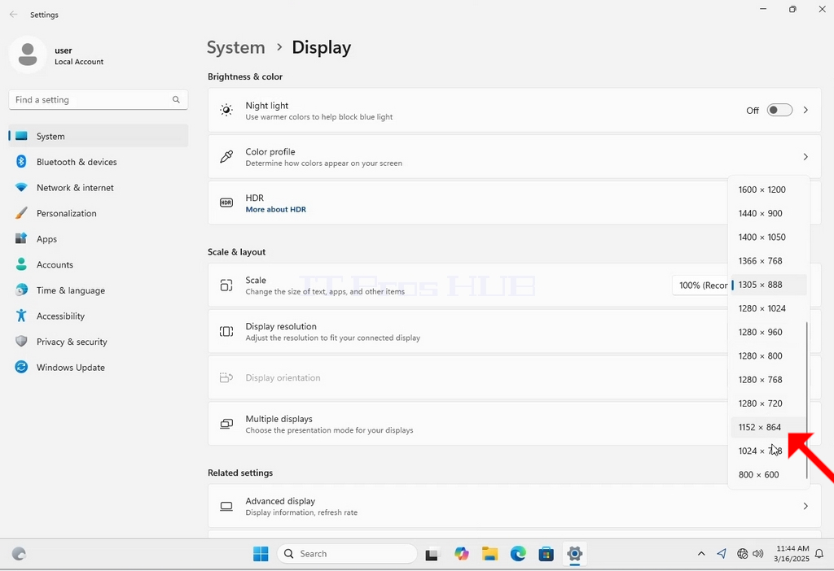Click the location arrow tray icon
The width and height of the screenshot is (834, 571).
coord(722,553)
